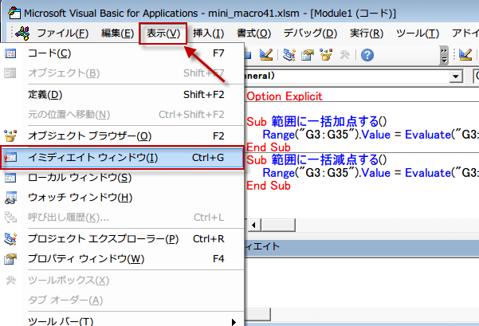Click the 表示(V) menu
Image resolution: width=479 pixels, height=326 pixels.
[163, 33]
